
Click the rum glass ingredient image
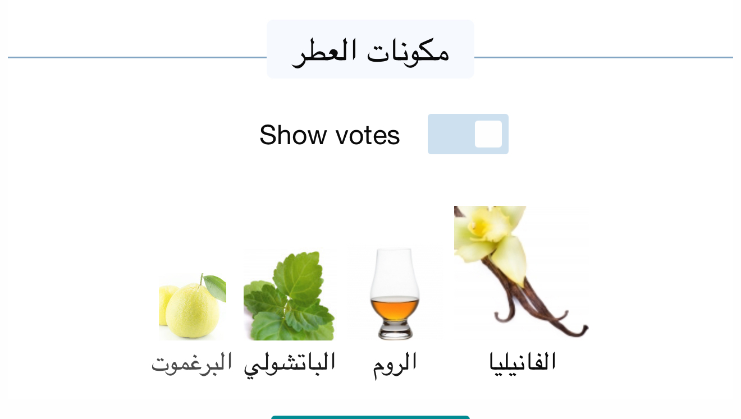pos(395,293)
